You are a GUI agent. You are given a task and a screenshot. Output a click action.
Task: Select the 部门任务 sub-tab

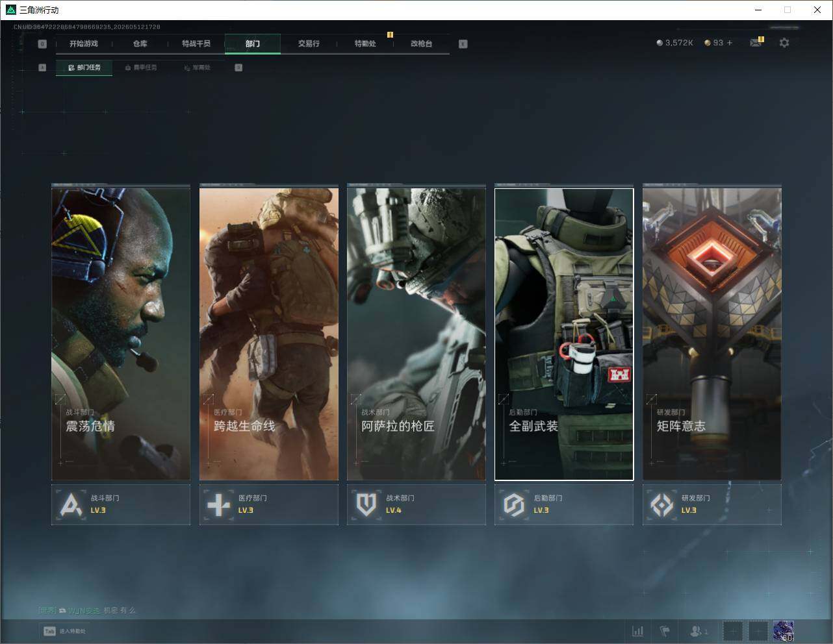click(84, 68)
